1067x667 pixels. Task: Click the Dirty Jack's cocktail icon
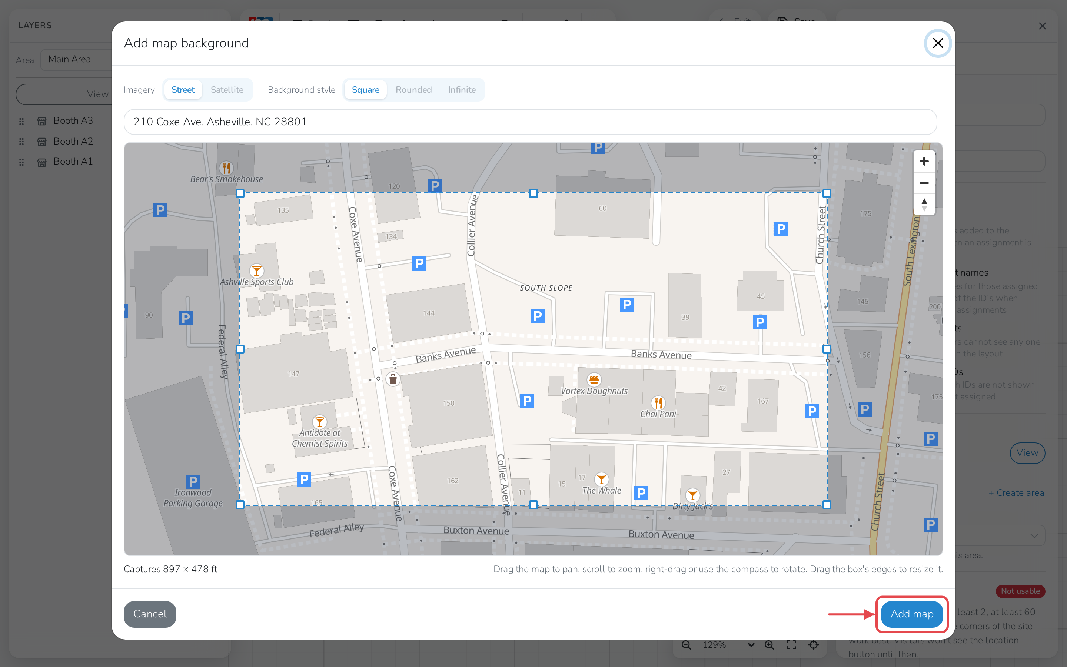[x=693, y=495]
